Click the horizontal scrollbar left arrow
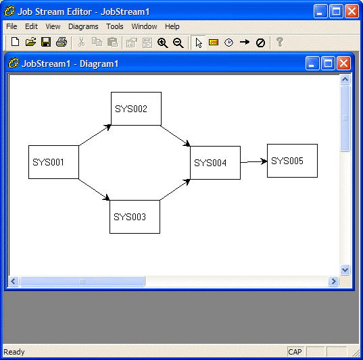This screenshot has height=360, width=363. click(14, 282)
